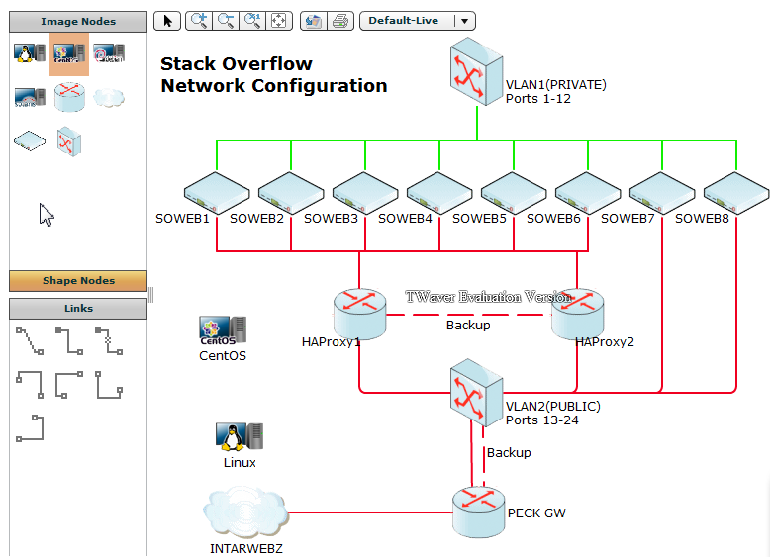773x560 pixels.
Task: Select the VLAN1(PRIVATE) switch node
Action: click(476, 72)
